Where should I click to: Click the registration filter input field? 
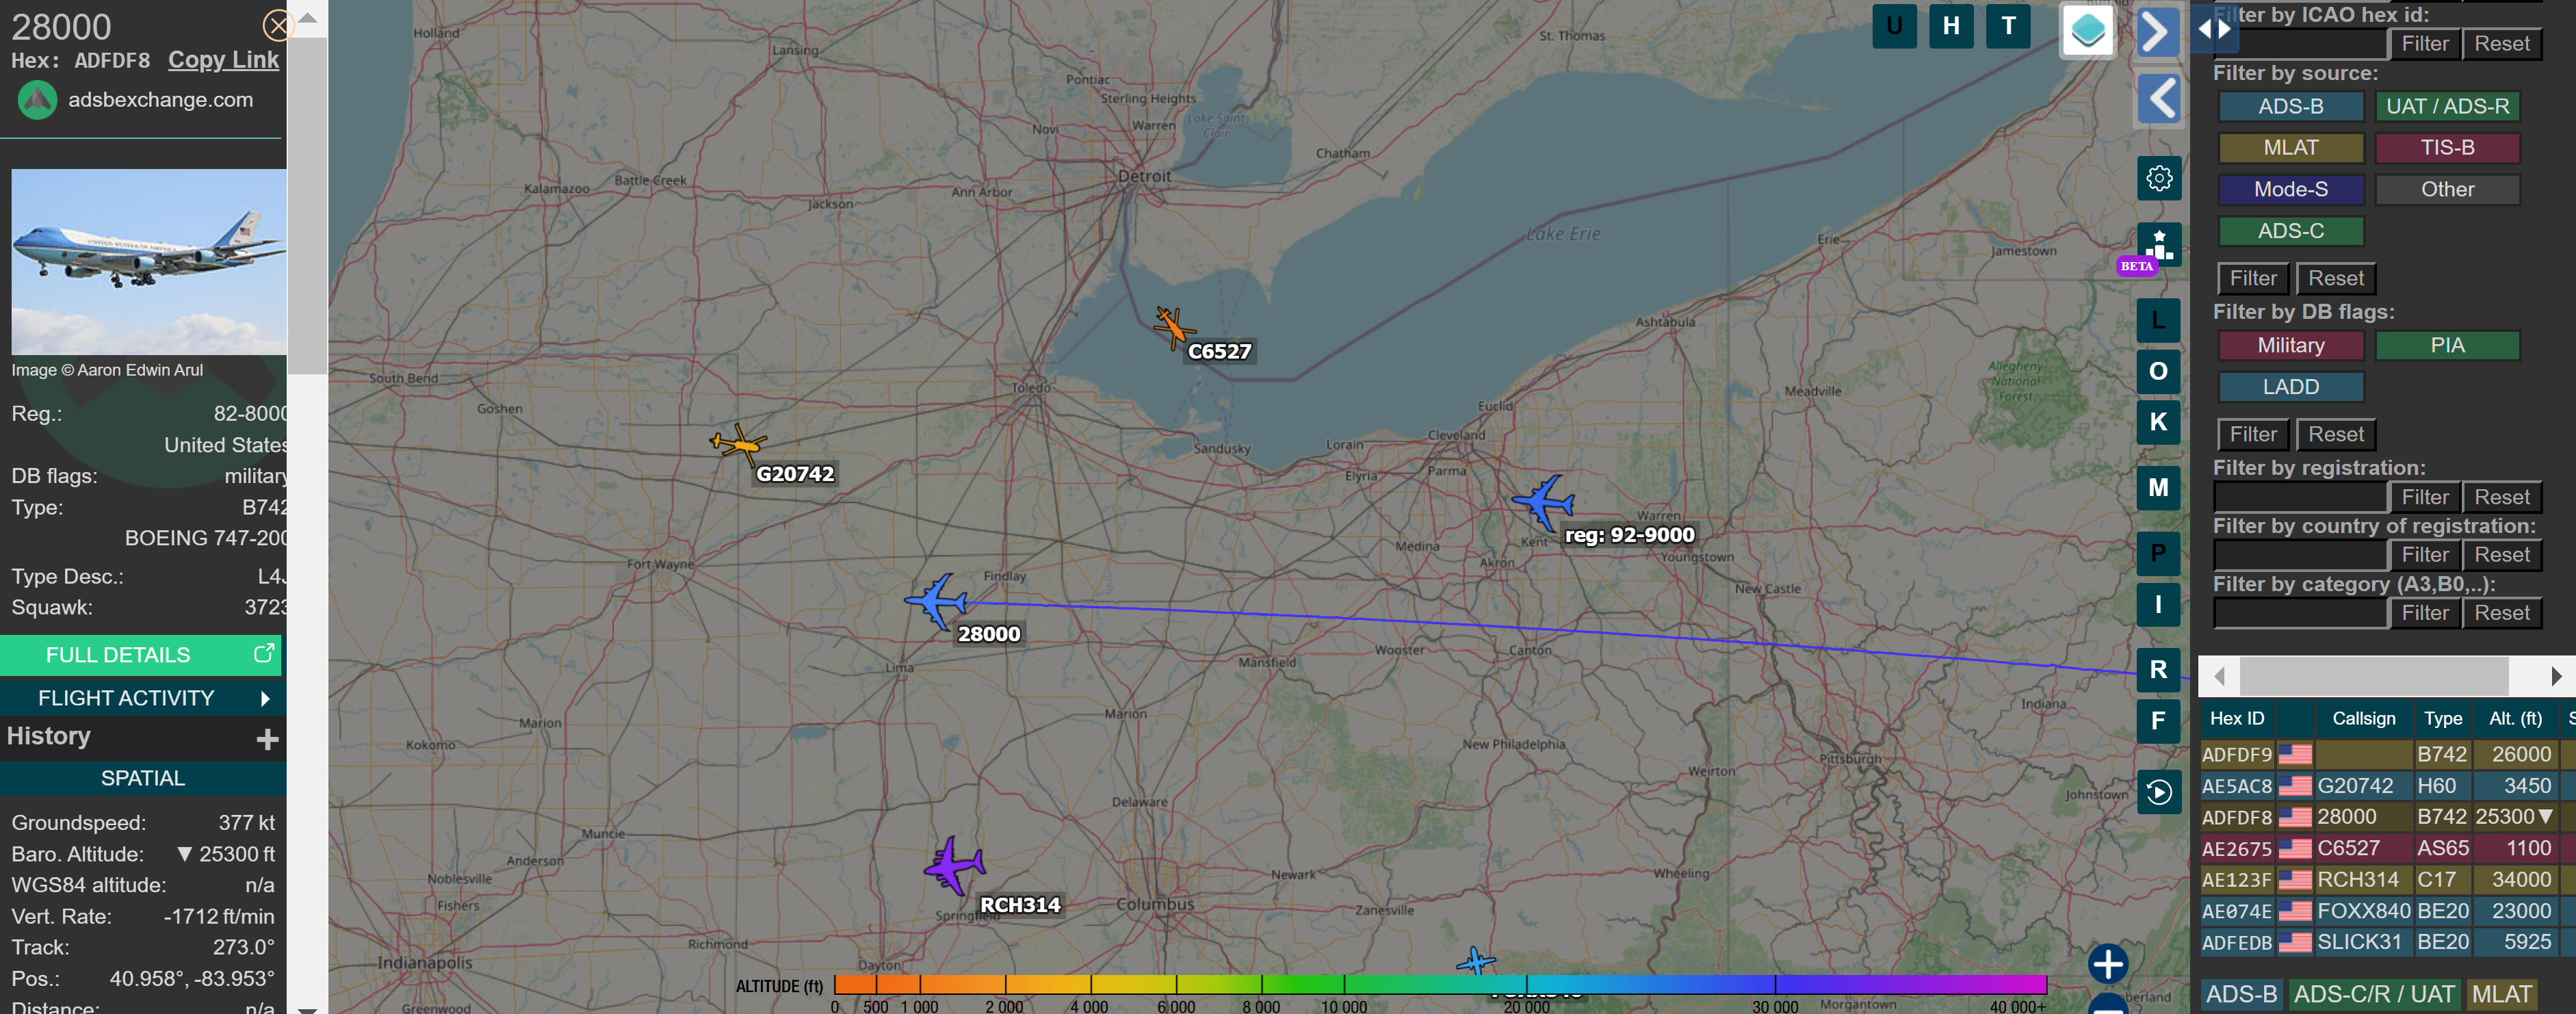2300,497
